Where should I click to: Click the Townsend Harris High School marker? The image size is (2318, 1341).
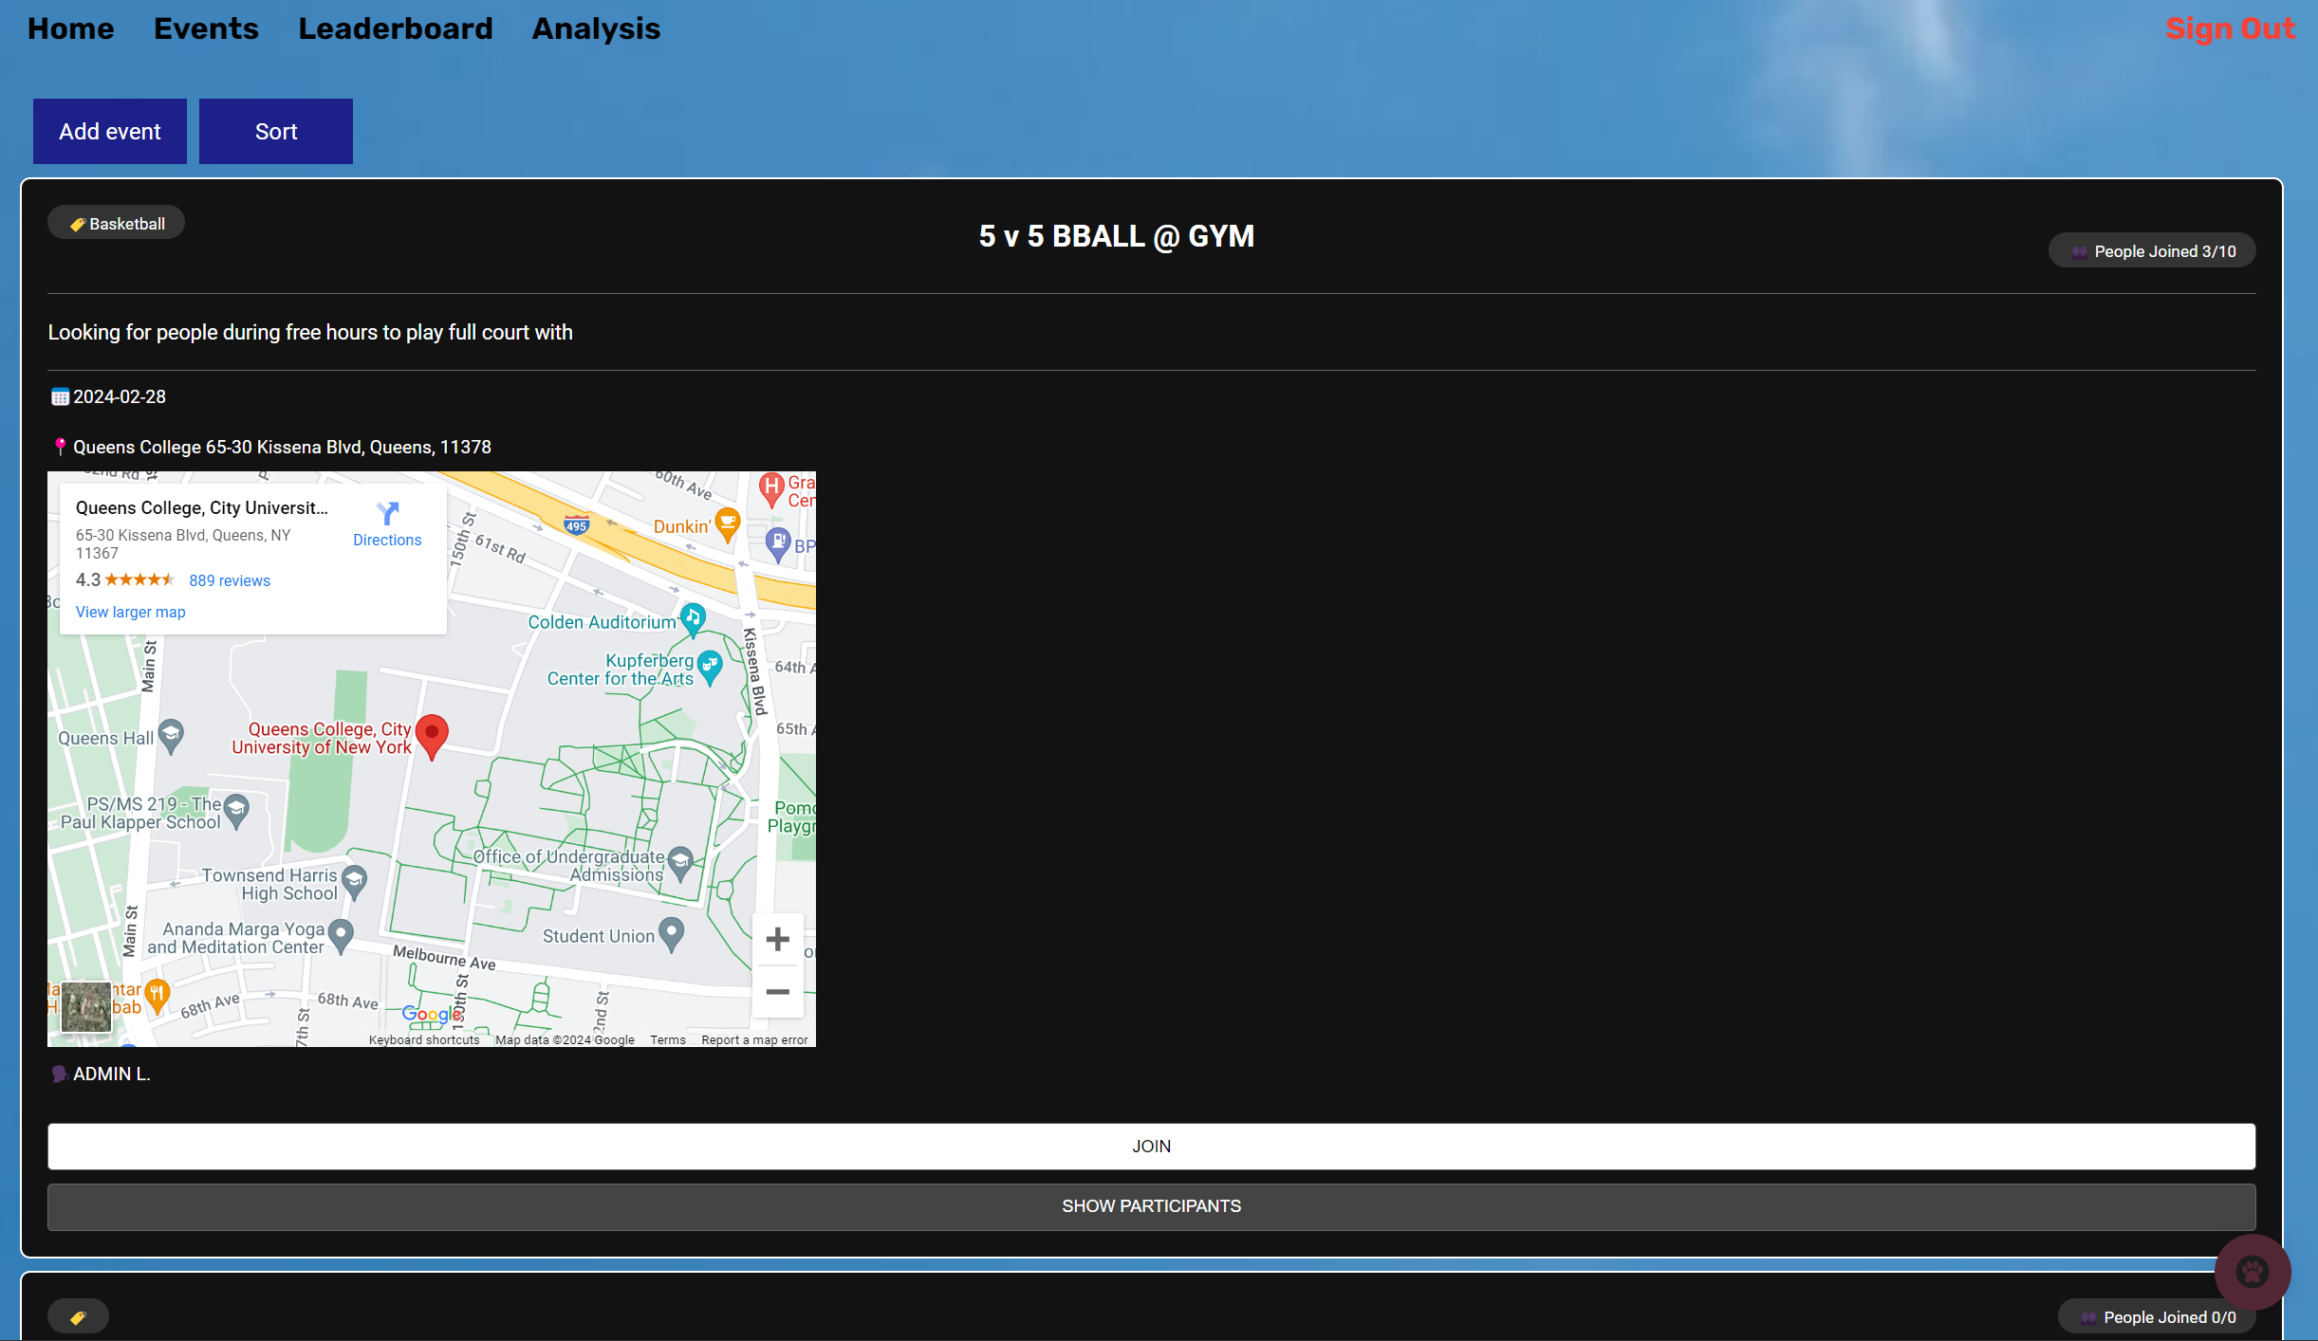pyautogui.click(x=354, y=881)
